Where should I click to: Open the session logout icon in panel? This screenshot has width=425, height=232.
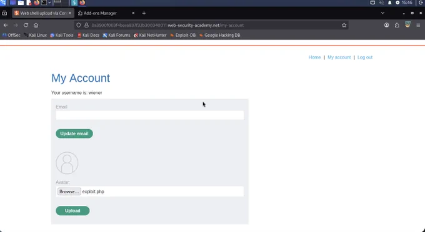421,2
